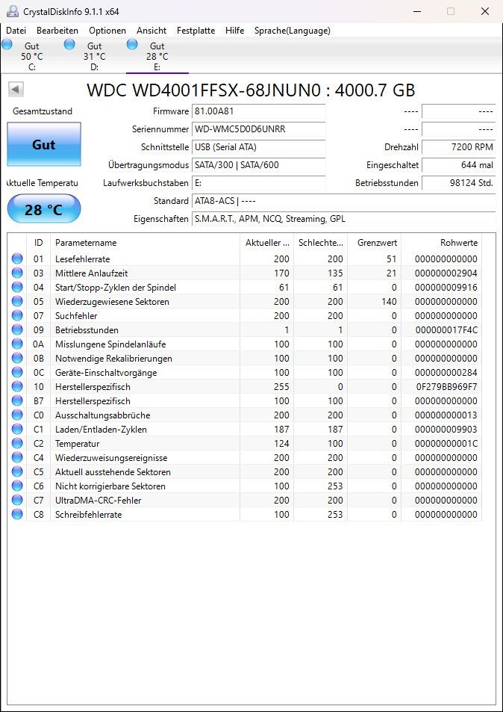Click raw value 000000009903
Viewport: 503px width, 712px height.
446,429
